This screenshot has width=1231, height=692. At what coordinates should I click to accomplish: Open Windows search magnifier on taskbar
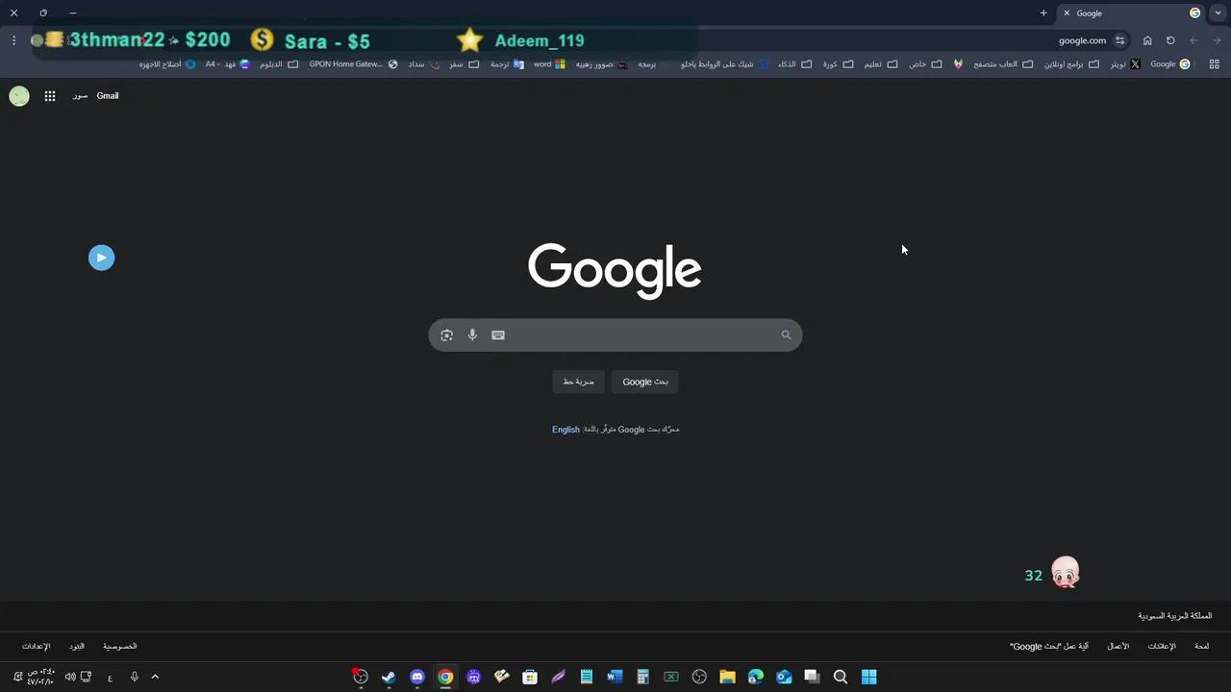point(841,677)
